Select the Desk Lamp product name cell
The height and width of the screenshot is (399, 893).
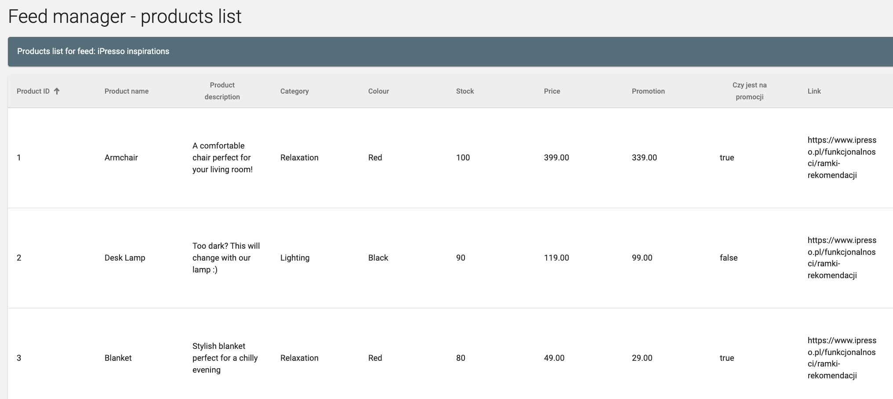(125, 258)
